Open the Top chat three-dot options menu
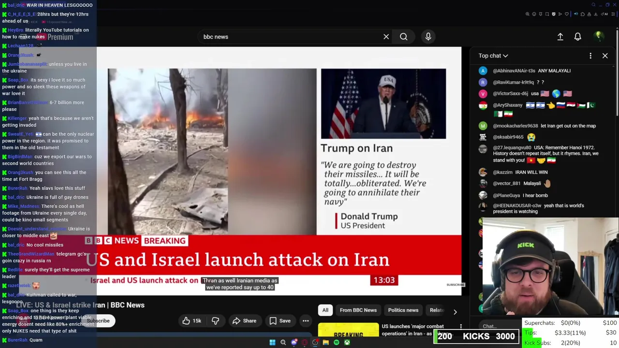619x348 pixels. click(590, 56)
